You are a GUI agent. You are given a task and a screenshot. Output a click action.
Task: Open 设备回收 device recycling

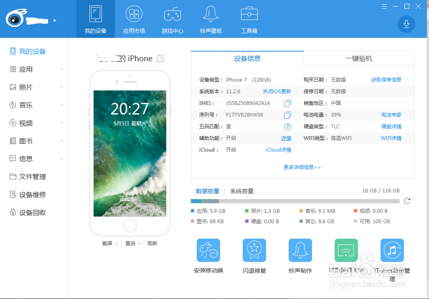click(x=28, y=213)
